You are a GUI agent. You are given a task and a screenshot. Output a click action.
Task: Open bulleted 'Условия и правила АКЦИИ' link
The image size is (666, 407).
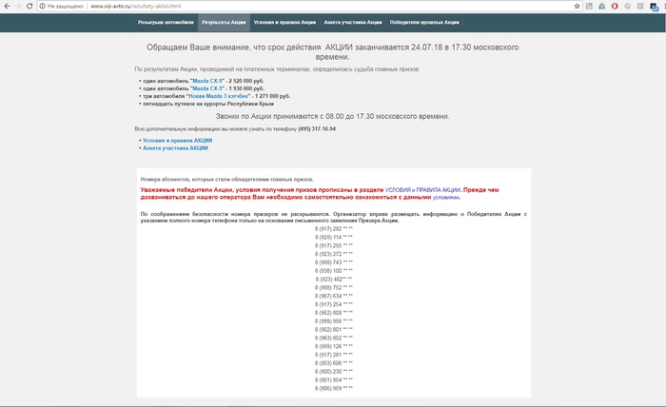click(x=177, y=141)
